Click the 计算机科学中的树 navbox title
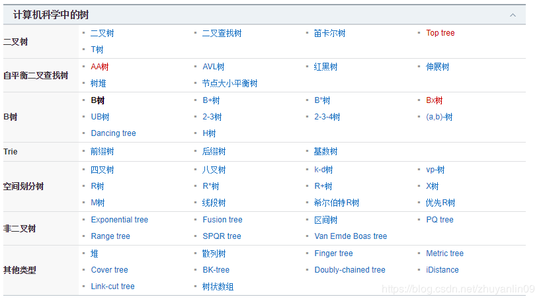Image resolution: width=541 pixels, height=301 pixels. [50, 15]
